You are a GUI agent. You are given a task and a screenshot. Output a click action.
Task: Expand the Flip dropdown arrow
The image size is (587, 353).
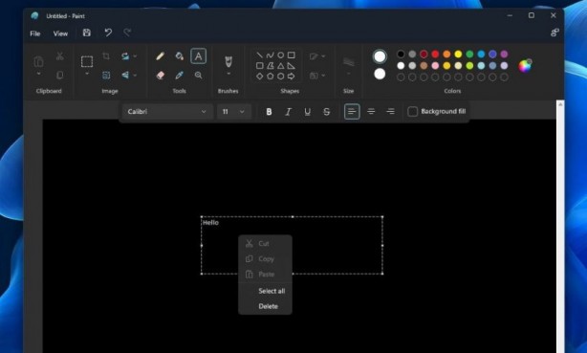click(135, 76)
